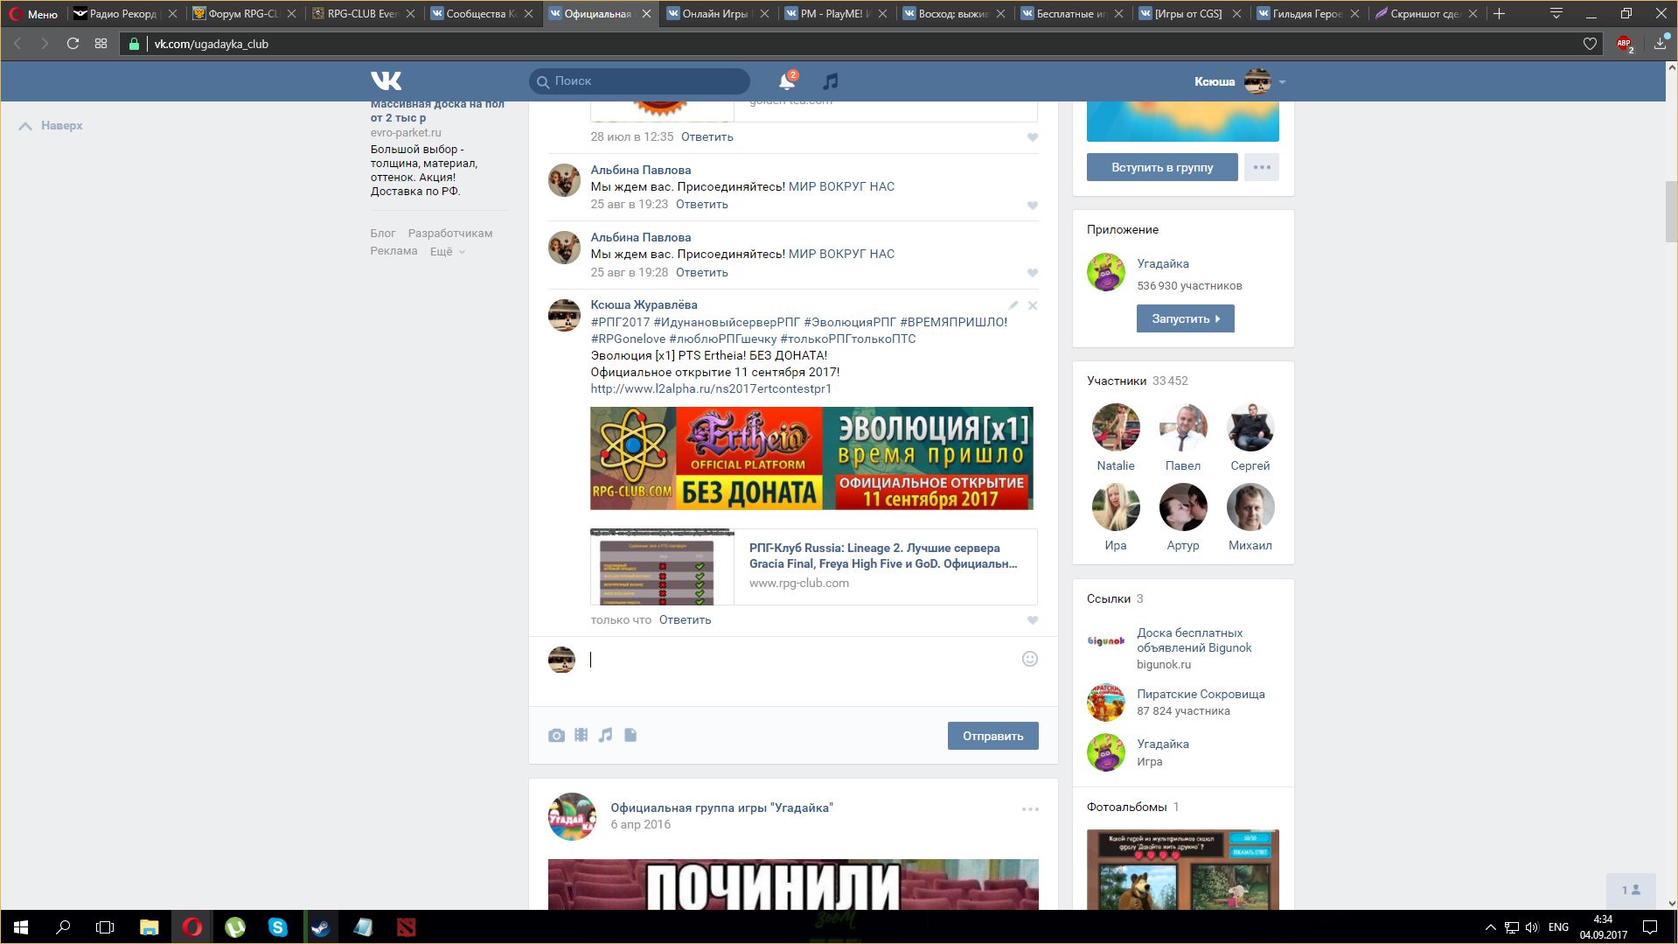The height and width of the screenshot is (944, 1678).
Task: Like the comment dated 25 авг в 19:23
Action: (x=1033, y=206)
